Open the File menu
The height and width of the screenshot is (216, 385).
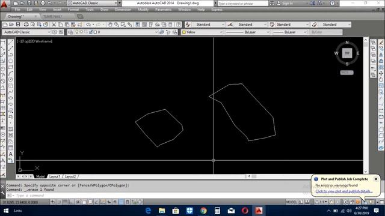pyautogui.click(x=17, y=10)
